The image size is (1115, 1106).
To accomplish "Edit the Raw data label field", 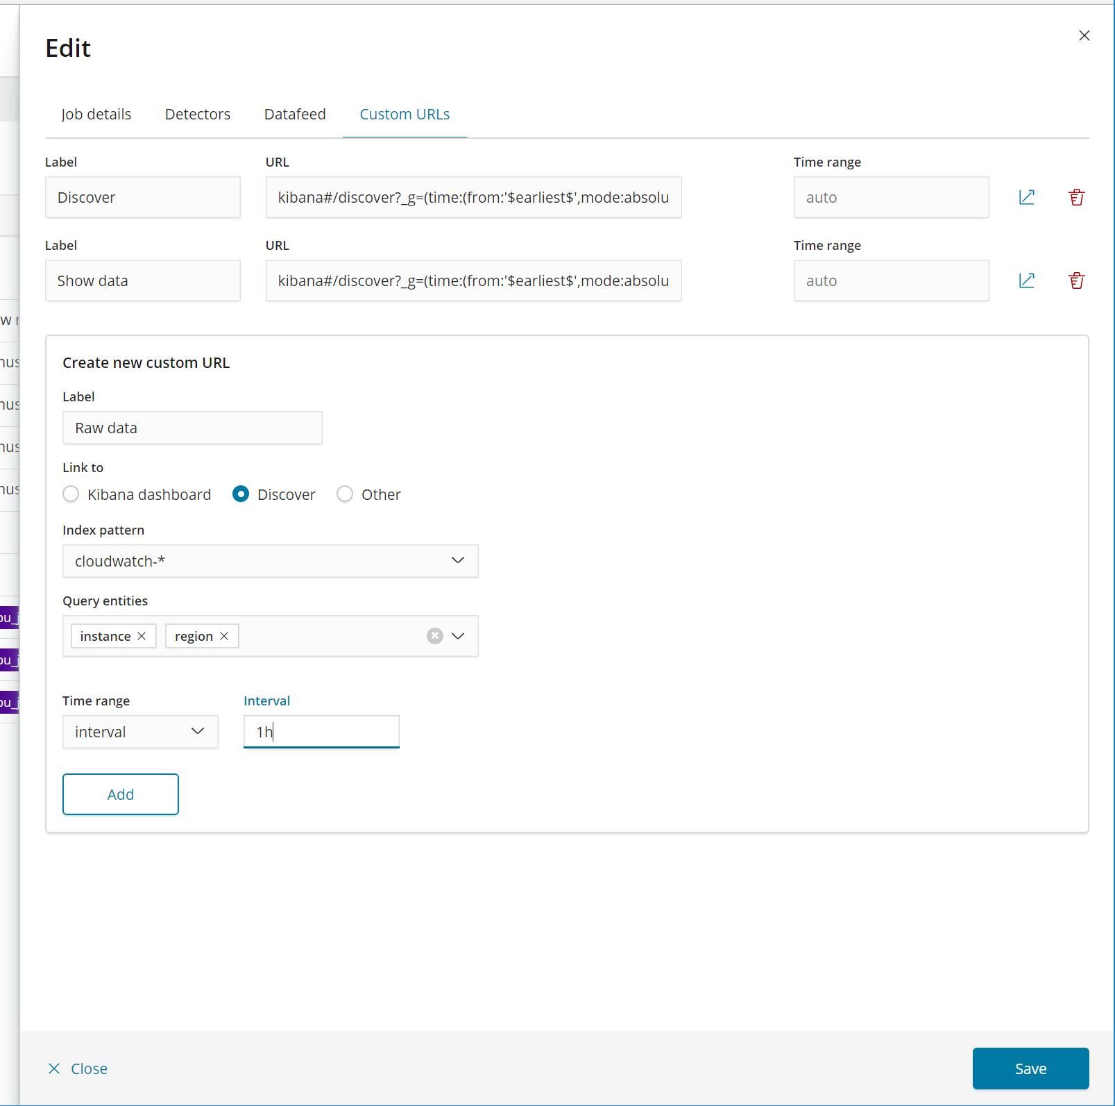I will click(192, 428).
